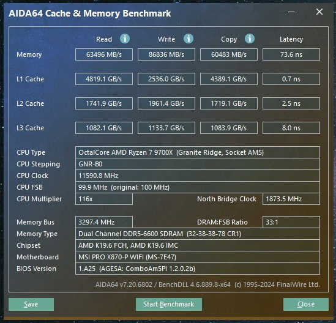The width and height of the screenshot is (336, 323).
Task: Click L1 Cache latency 0.7 ns
Action: pyautogui.click(x=291, y=79)
